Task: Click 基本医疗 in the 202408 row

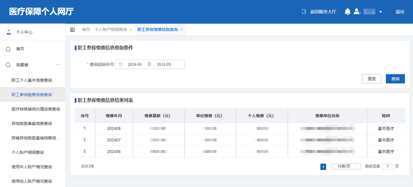Action: pos(386,128)
